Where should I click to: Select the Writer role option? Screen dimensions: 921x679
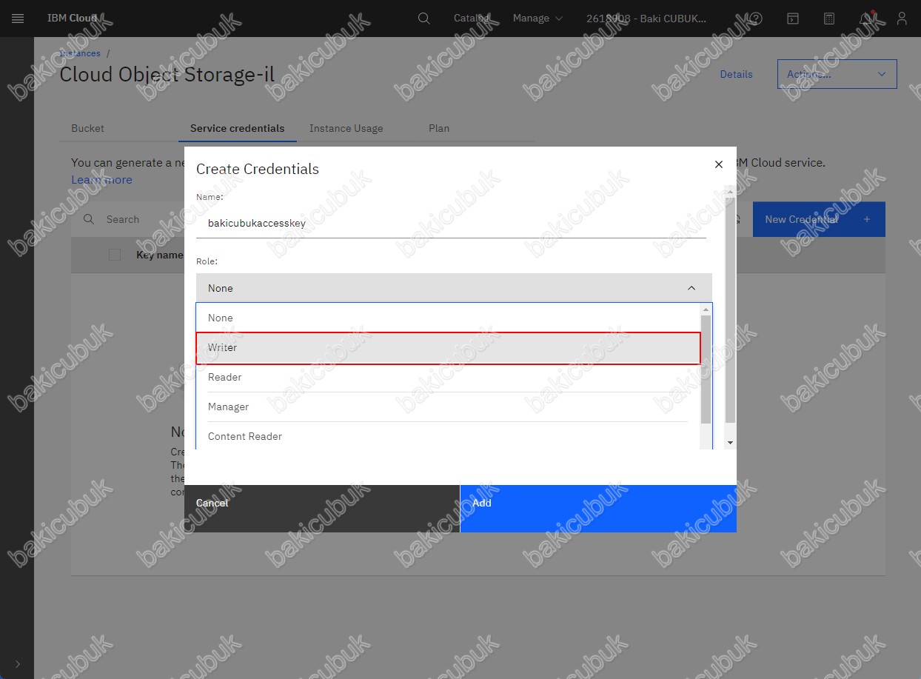[x=448, y=348]
